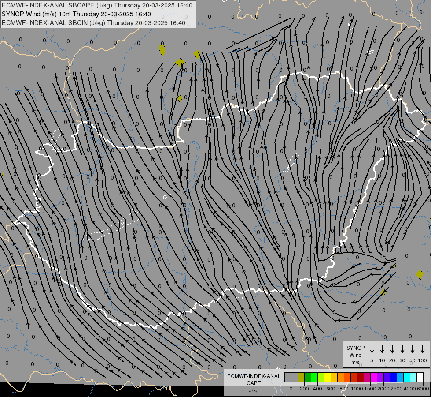Click the 'ECMWF-INDEX-ANAL' label in the colour legend

click(254, 376)
